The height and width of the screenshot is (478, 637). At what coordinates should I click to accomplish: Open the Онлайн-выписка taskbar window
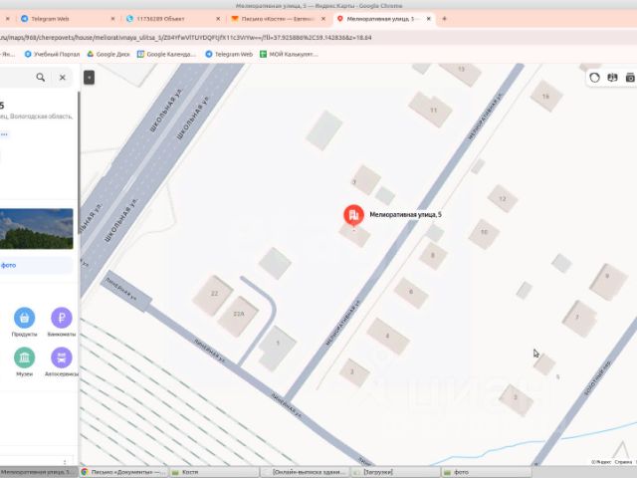(x=305, y=472)
